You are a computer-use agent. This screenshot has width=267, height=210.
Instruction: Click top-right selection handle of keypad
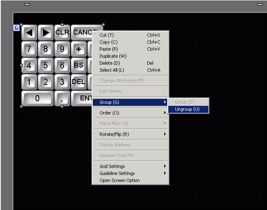[x=104, y=25]
